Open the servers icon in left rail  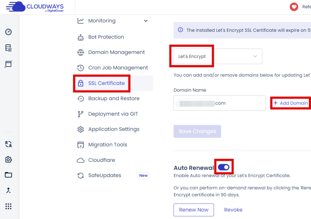click(x=8, y=48)
